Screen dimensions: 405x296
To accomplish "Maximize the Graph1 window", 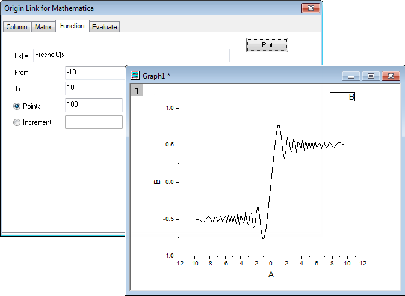I will 370,76.
